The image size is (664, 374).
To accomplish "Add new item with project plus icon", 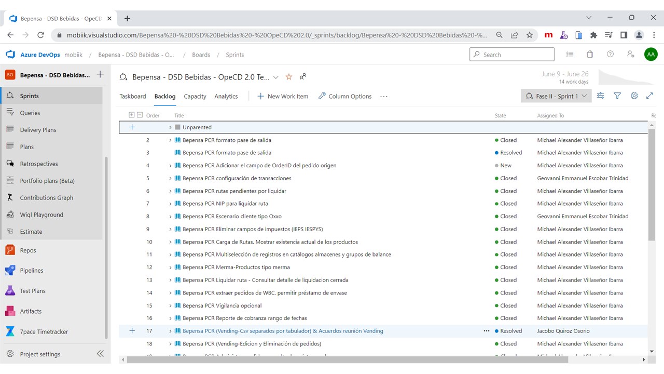I will pyautogui.click(x=100, y=75).
